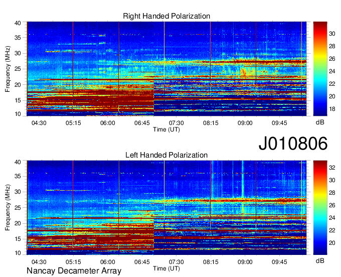Click the 08:15 time tick under Left Handed plot
Viewport: 341px width, 277px height.
[x=211, y=262]
